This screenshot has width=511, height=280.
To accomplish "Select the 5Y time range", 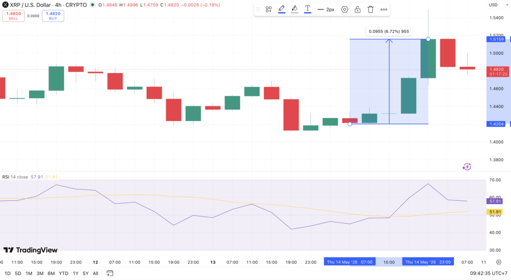I will 85,274.
